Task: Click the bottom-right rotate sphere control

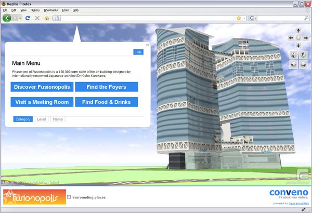Action: click(303, 64)
